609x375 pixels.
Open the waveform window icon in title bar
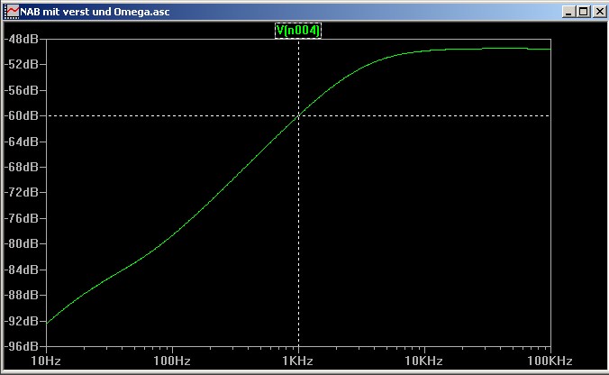(12, 12)
